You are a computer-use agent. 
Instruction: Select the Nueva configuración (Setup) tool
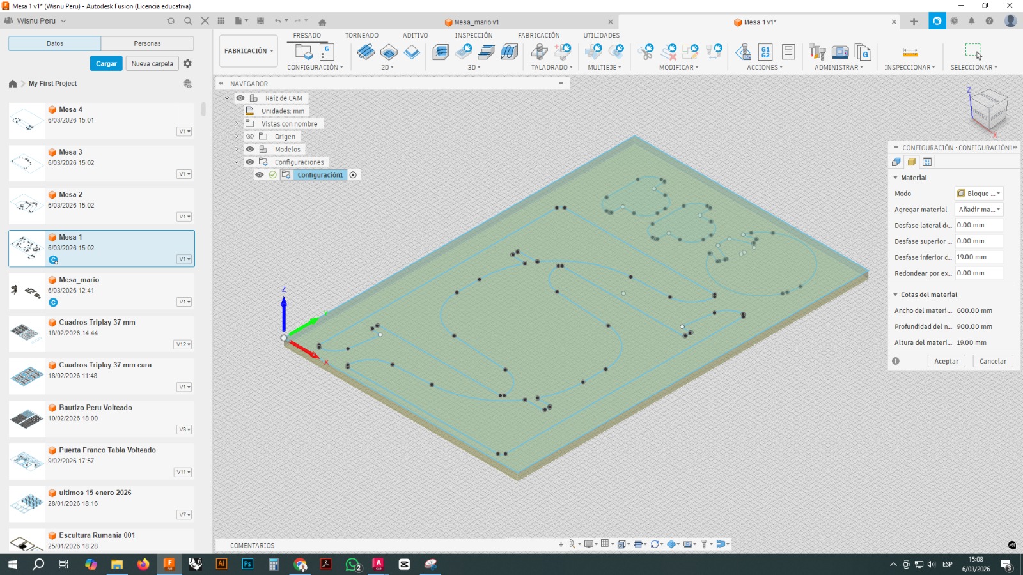302,52
